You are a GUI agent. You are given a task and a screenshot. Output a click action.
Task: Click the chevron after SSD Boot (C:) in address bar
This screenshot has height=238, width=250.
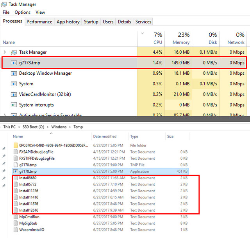(x=48, y=127)
